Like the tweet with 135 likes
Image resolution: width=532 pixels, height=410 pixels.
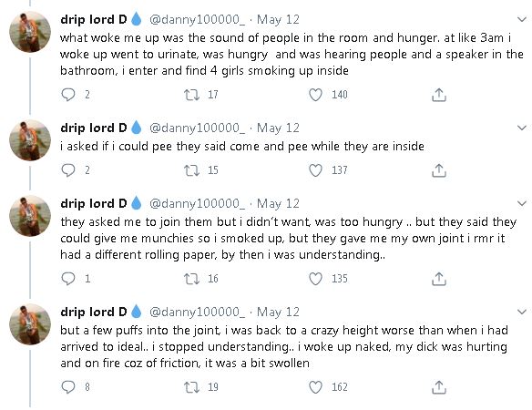pos(315,279)
